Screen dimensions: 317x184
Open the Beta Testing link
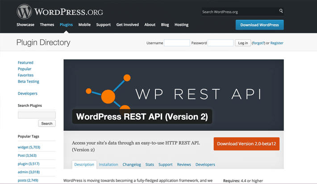click(28, 81)
